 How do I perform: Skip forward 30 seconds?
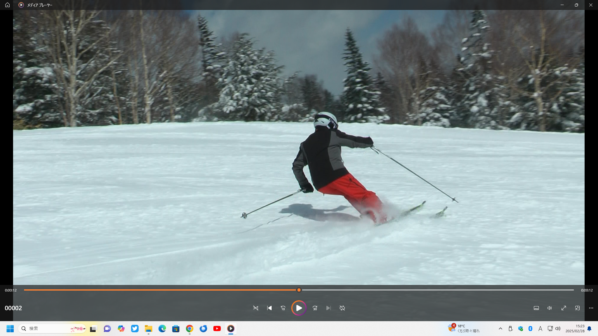(x=315, y=308)
